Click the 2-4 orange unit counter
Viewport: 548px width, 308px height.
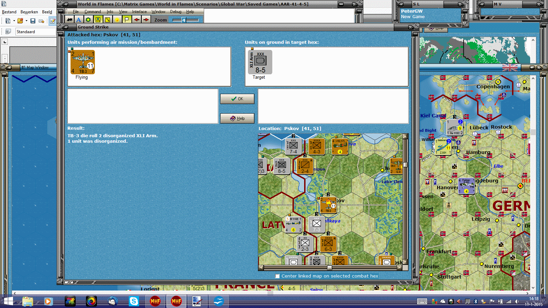(305, 166)
